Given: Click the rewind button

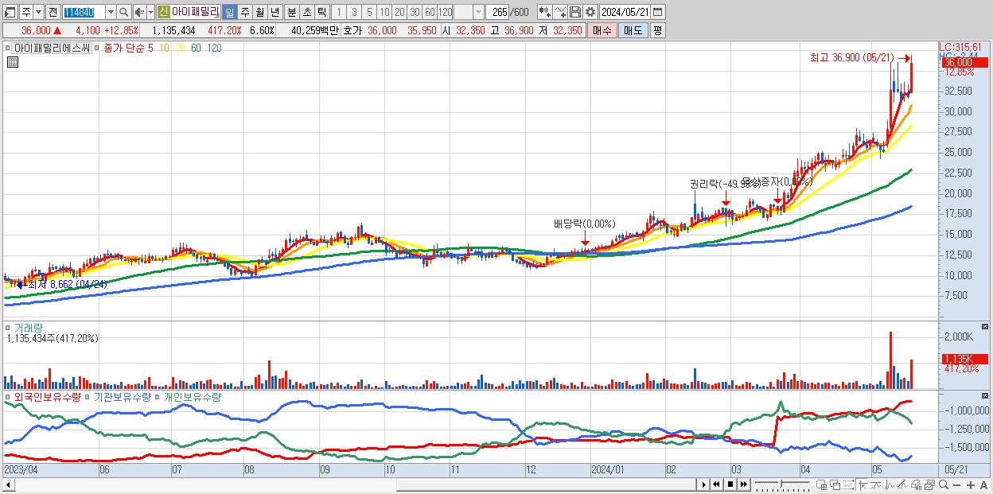Looking at the screenshot, I should tap(717, 484).
